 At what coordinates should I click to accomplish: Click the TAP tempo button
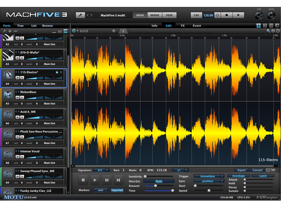tap(196, 15)
